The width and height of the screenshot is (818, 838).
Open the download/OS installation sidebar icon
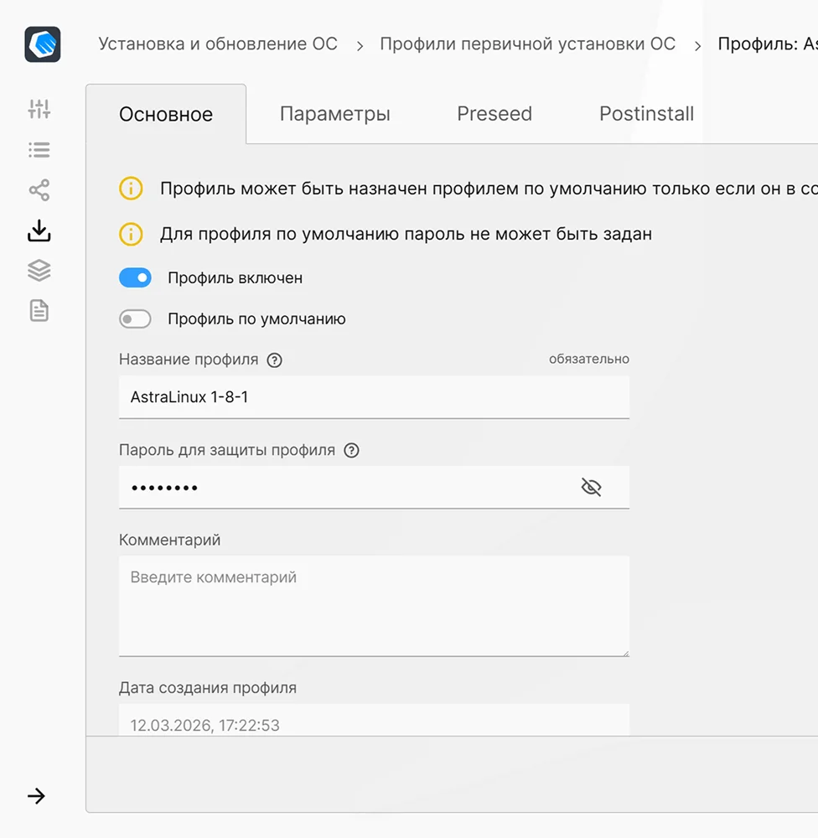[39, 231]
